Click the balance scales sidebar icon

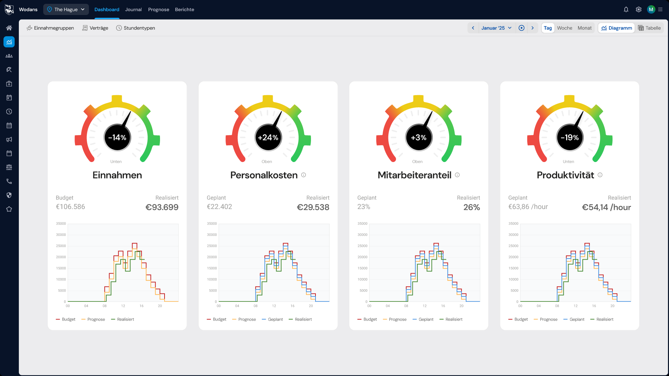[9, 167]
